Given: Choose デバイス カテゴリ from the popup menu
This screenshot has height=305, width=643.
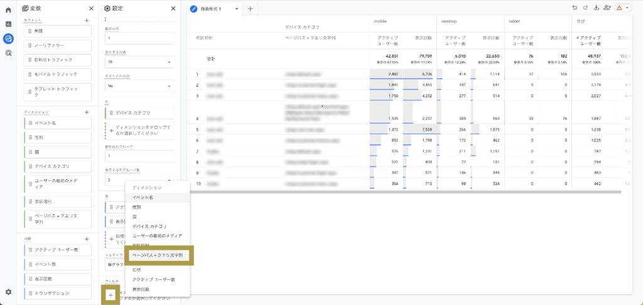Looking at the screenshot, I should coord(157,226).
